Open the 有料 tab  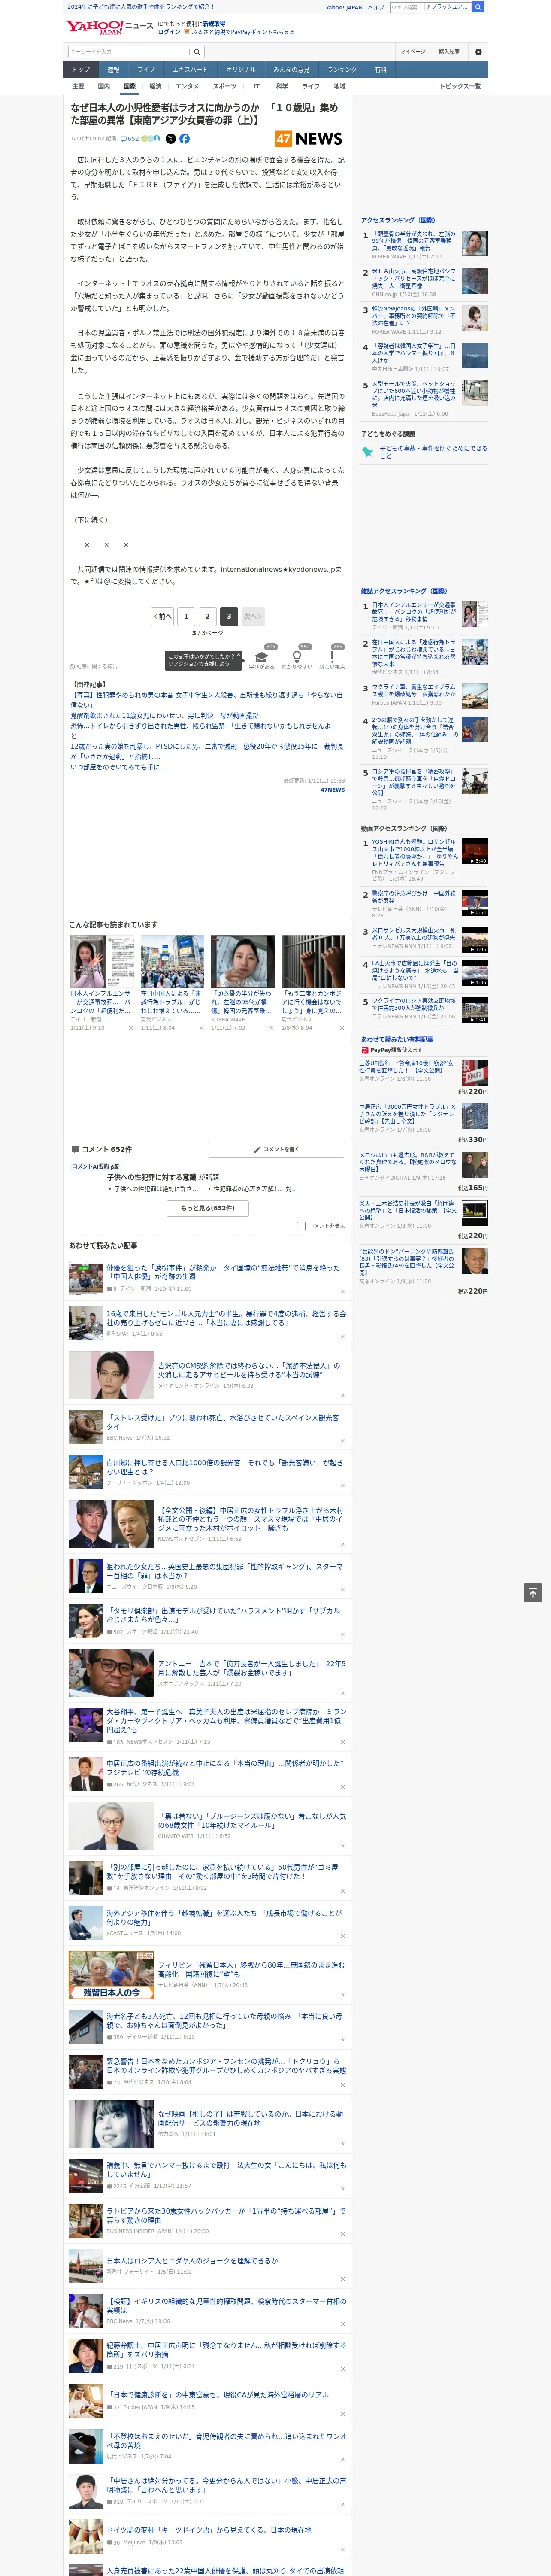click(x=380, y=70)
